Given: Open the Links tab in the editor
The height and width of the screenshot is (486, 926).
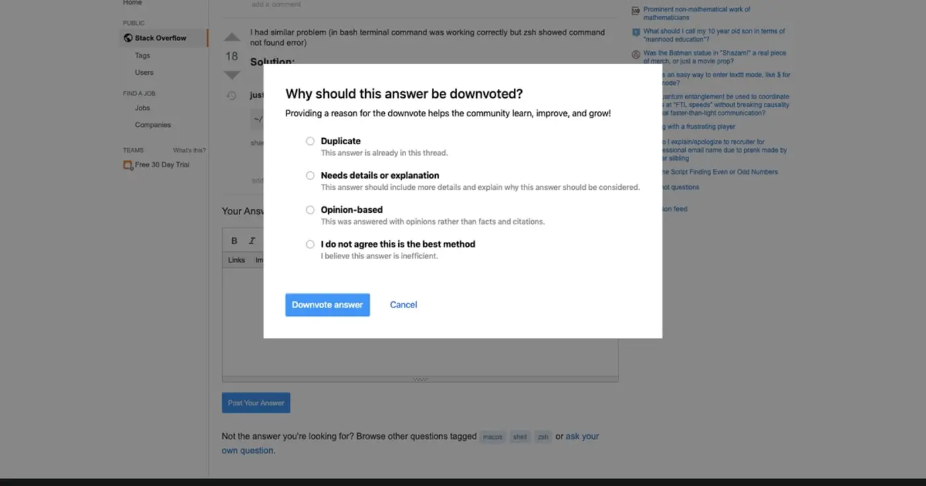Looking at the screenshot, I should tap(237, 260).
